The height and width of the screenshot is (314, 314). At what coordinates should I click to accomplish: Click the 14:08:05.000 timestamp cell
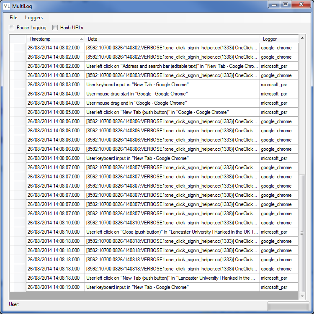[55, 112]
